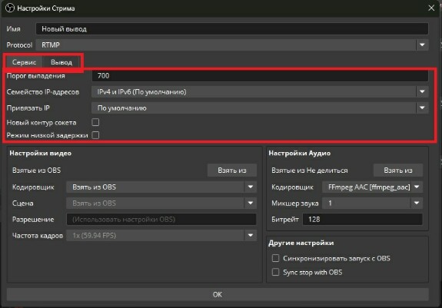Screen dimensions: 442x308
Task: Check Синхронизировать запуск с OBS
Action: tap(275, 258)
